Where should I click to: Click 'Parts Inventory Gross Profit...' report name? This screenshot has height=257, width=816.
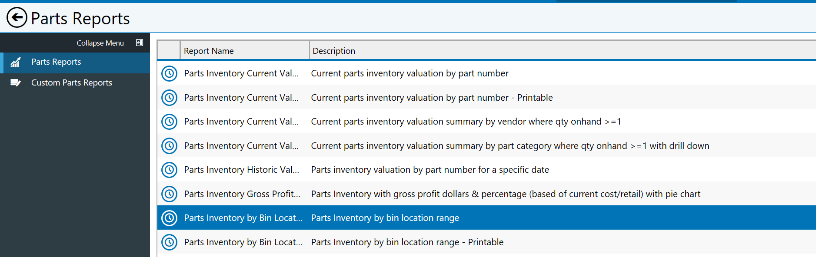click(242, 194)
